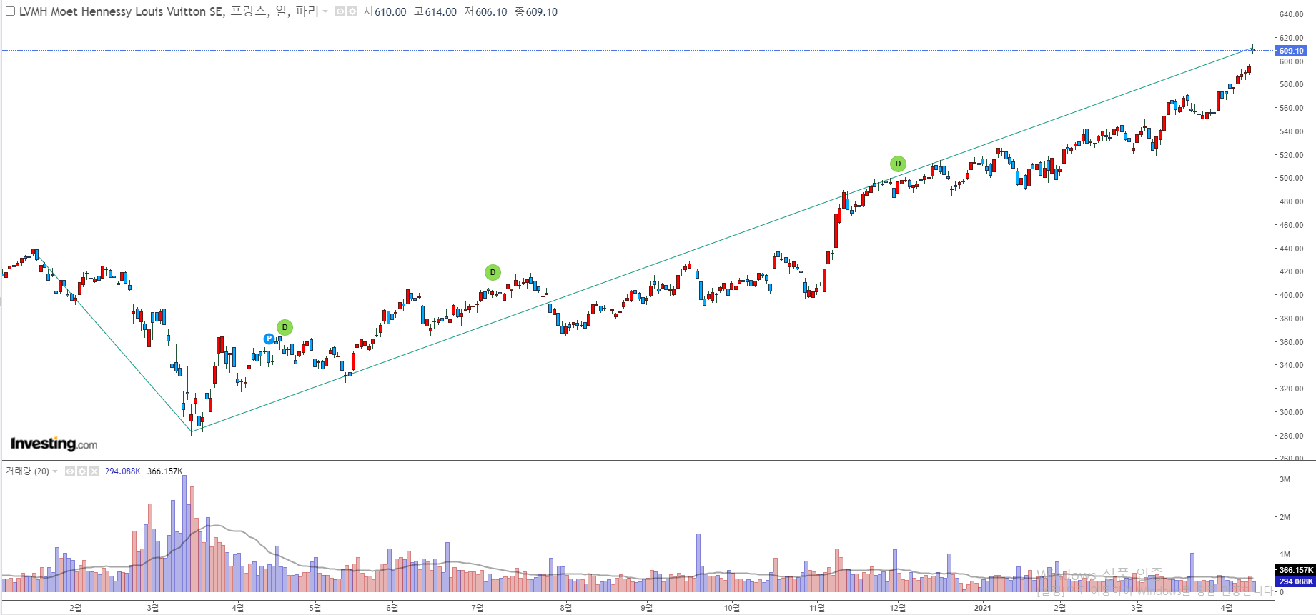This screenshot has width=1316, height=615.
Task: Click the Investing.com logo link
Action: pyautogui.click(x=54, y=444)
